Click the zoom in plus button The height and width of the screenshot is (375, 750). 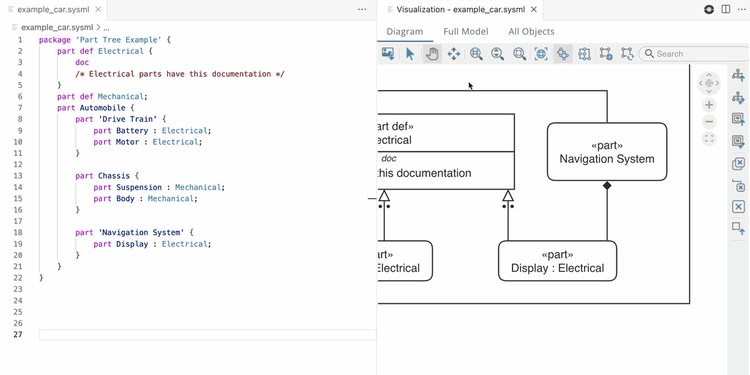click(709, 105)
